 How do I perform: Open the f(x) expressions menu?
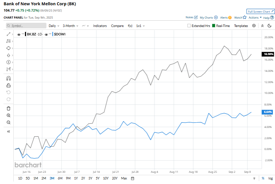click(x=130, y=26)
